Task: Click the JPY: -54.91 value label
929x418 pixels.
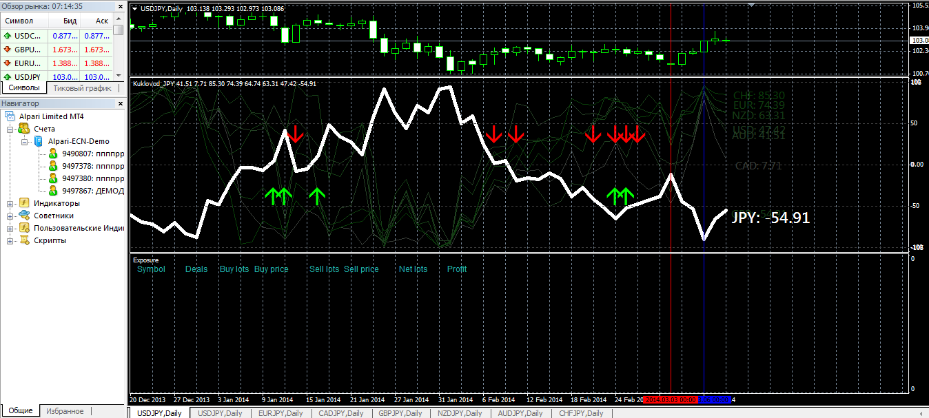Action: [770, 218]
